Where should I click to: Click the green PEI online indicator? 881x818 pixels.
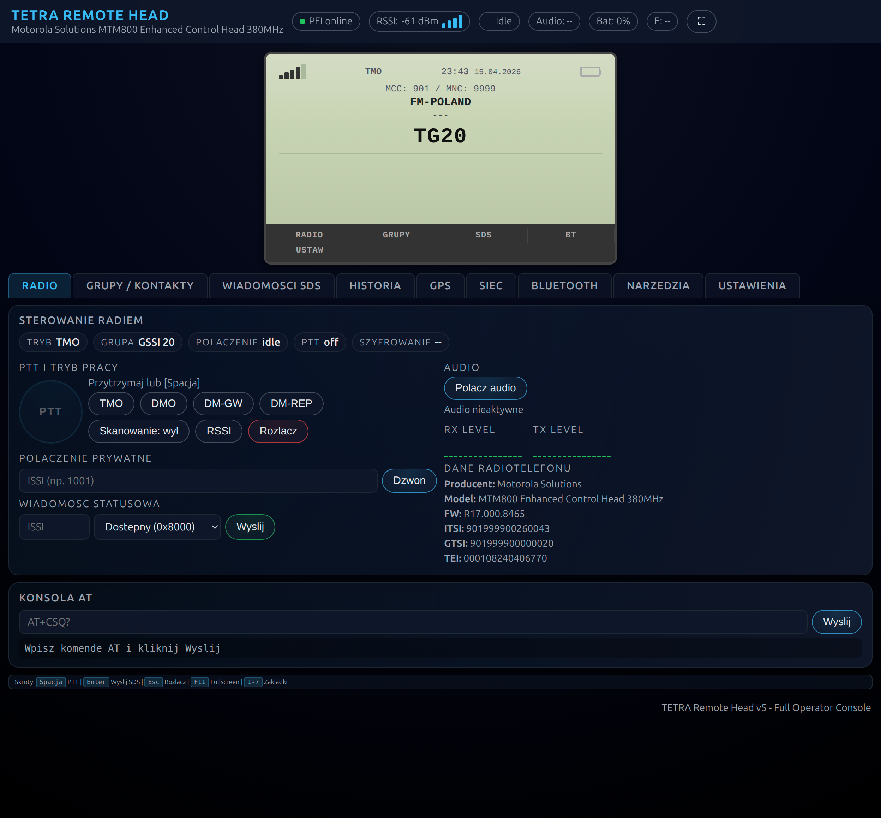pos(302,21)
